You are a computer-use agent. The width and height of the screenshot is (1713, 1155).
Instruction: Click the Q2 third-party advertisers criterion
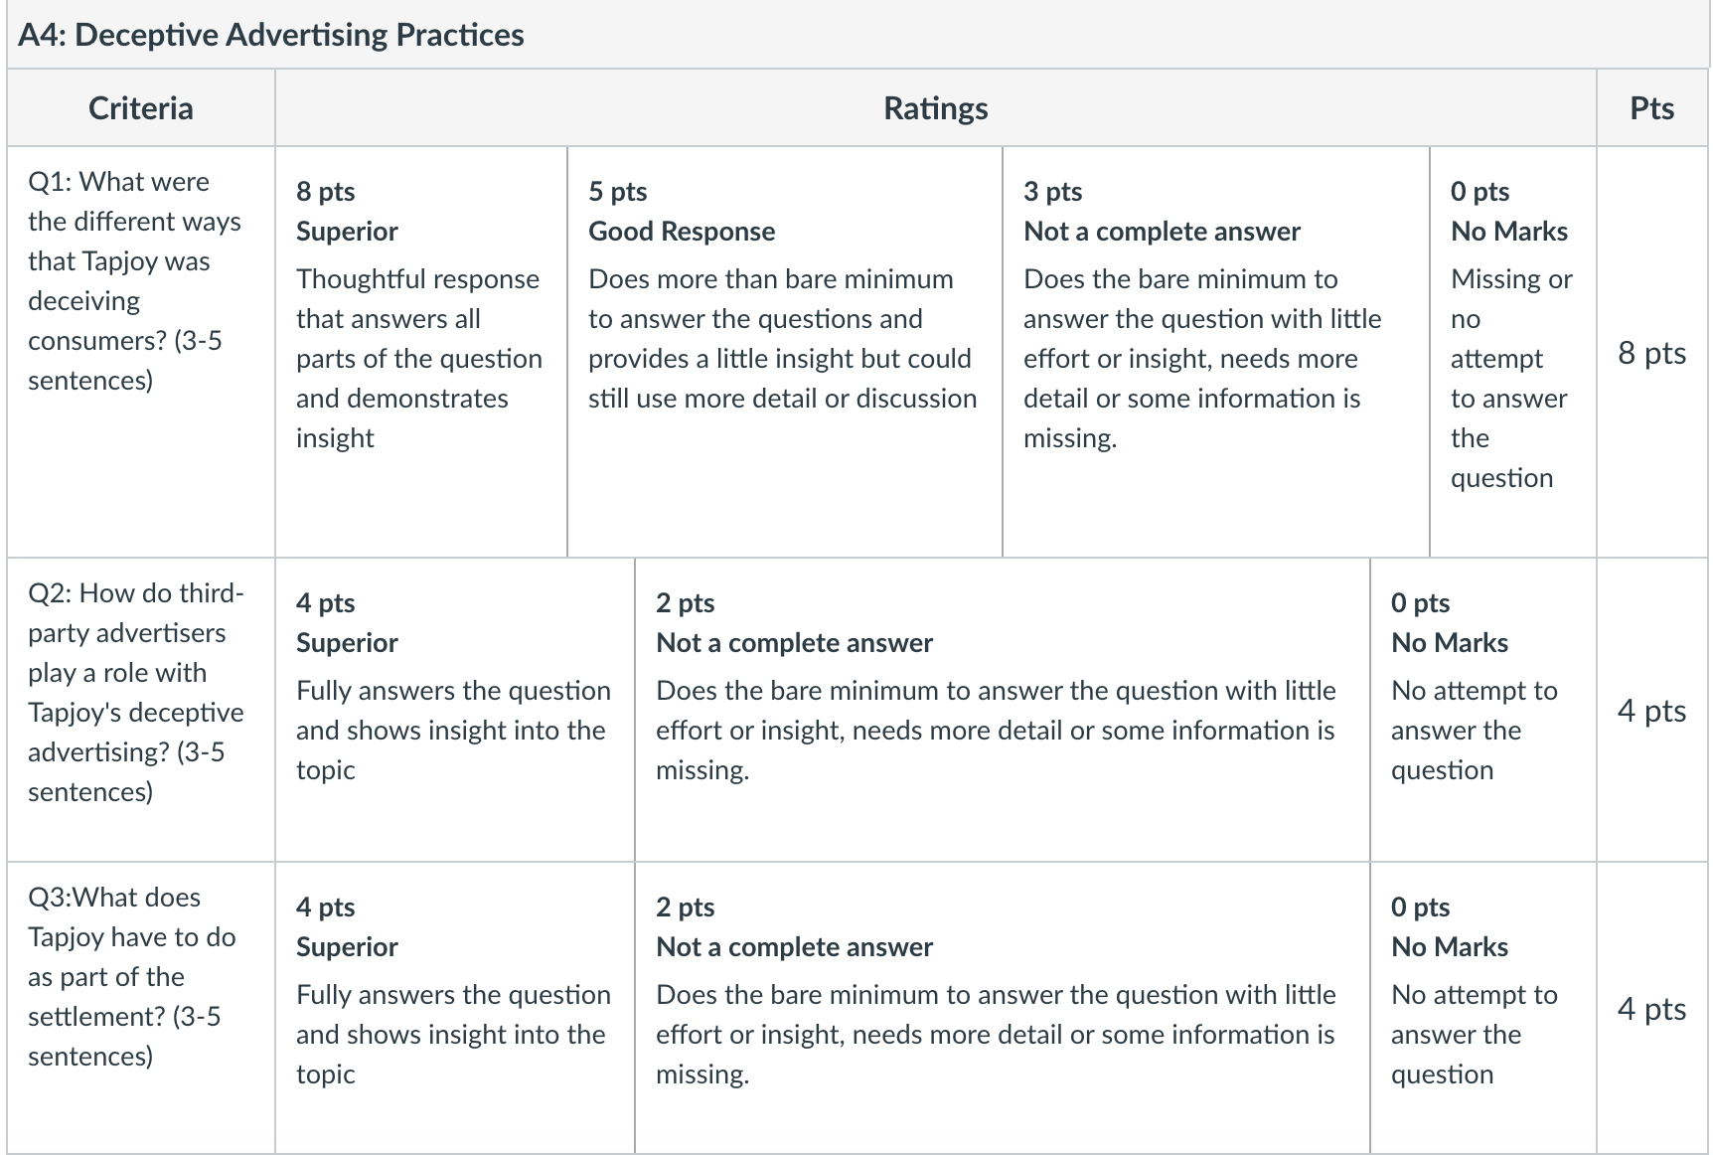(x=136, y=692)
